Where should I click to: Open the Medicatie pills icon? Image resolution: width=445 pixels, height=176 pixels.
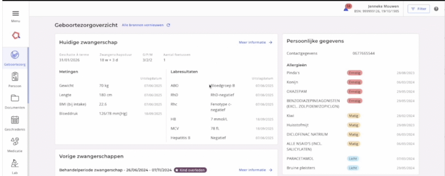pyautogui.click(x=15, y=142)
